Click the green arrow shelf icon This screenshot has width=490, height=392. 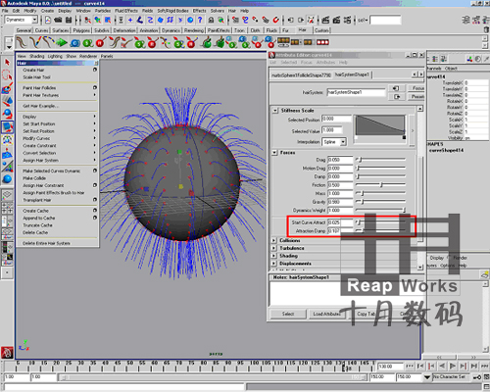(61, 42)
